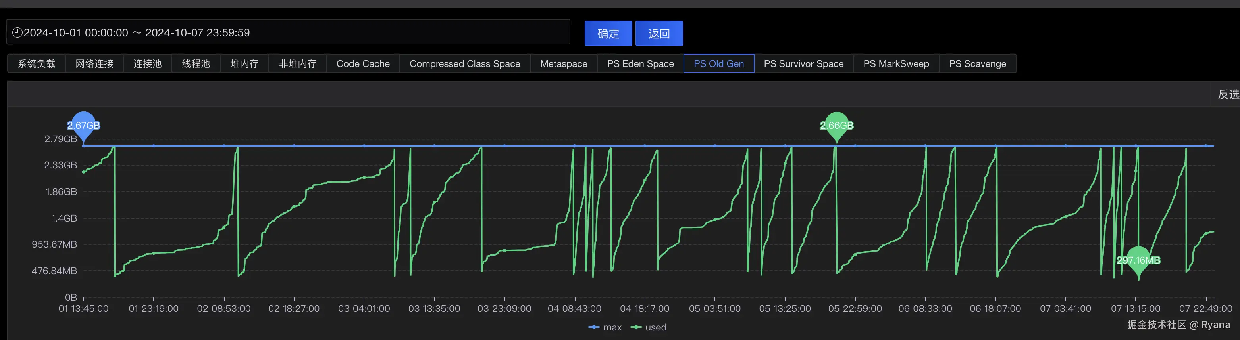Open the Code Cache tab
This screenshot has width=1240, height=340.
363,63
